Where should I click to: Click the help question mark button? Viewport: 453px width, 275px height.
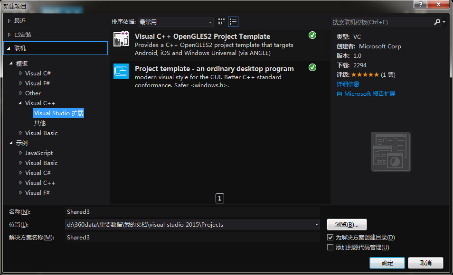pyautogui.click(x=421, y=4)
